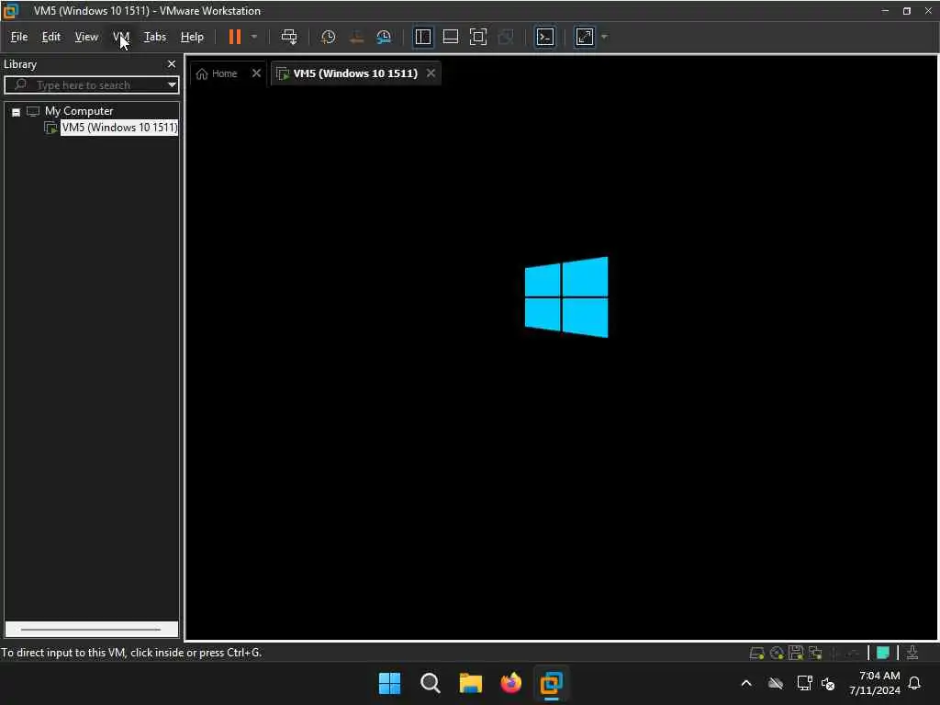
Task: Collapse the My Computer tree node
Action: [17, 112]
